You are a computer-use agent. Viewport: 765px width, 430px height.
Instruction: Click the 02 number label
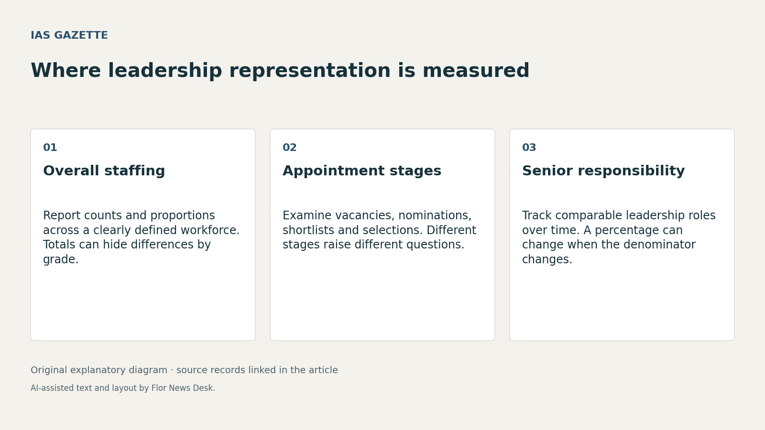click(290, 148)
